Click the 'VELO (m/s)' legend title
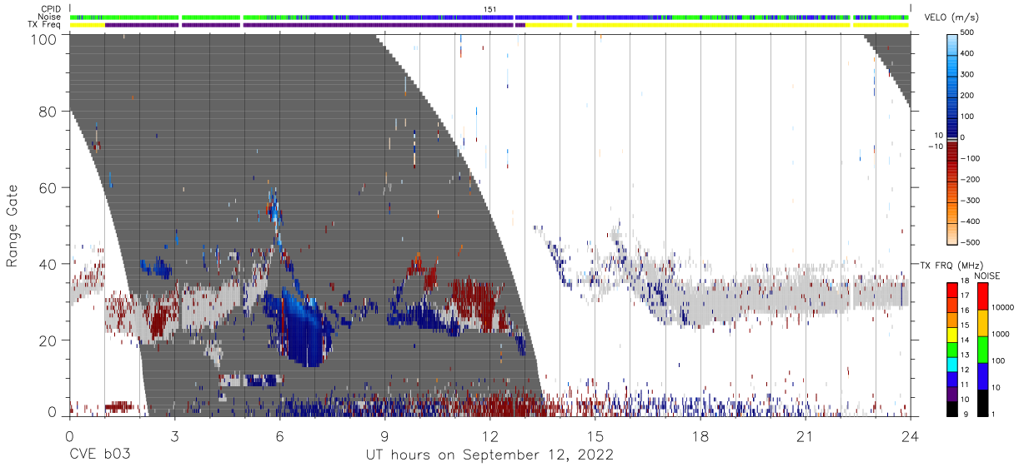The height and width of the screenshot is (472, 1024). pos(952,17)
